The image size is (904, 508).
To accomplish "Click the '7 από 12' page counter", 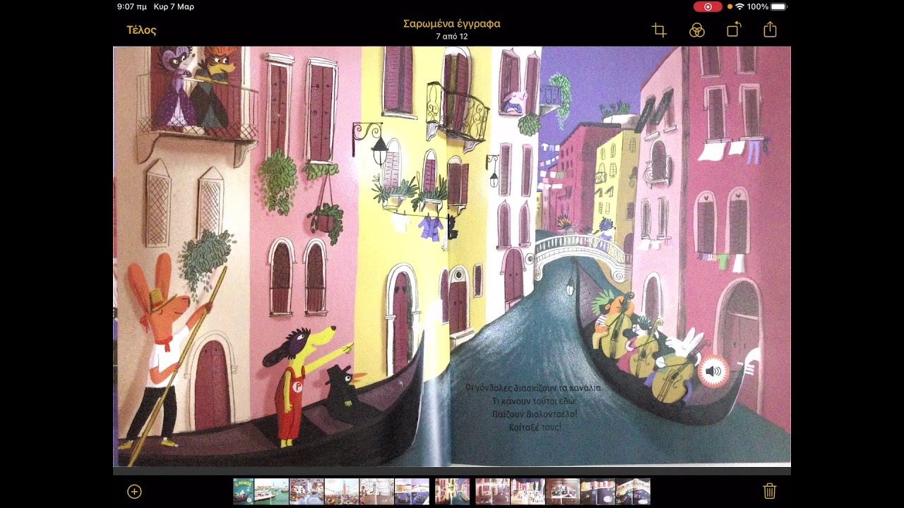I will pyautogui.click(x=452, y=37).
